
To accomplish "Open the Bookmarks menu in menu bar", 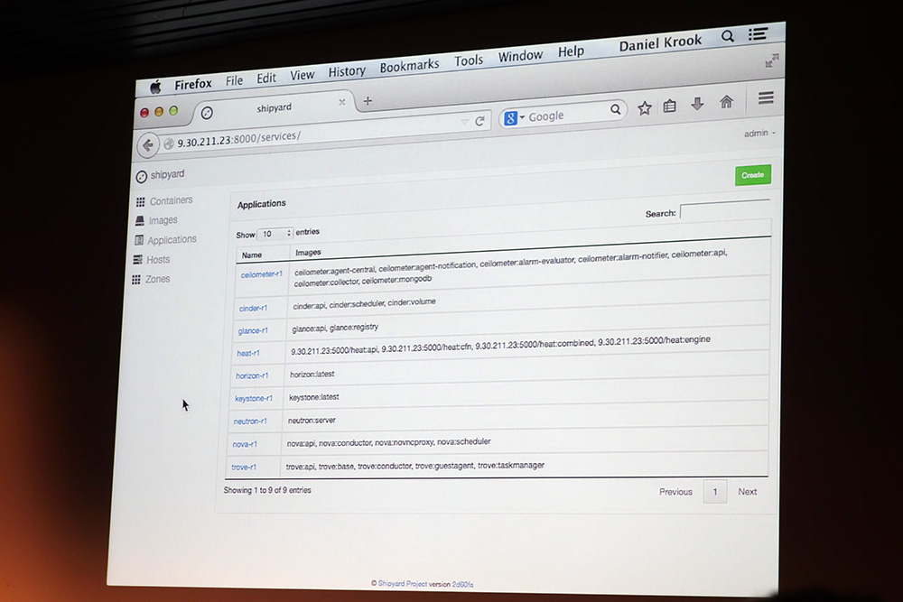I will [409, 66].
